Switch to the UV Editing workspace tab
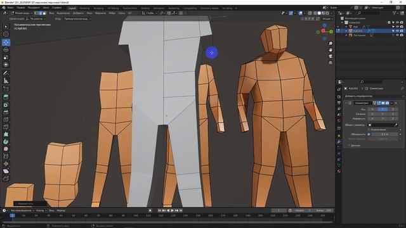The image size is (406, 228). [x=113, y=8]
